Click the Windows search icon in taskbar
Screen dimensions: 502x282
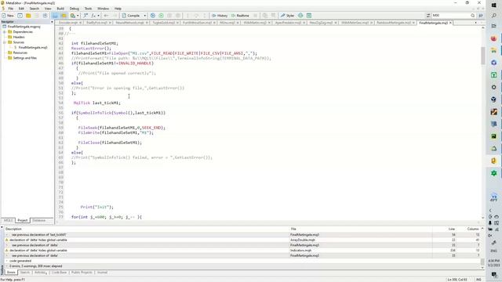click(493, 16)
